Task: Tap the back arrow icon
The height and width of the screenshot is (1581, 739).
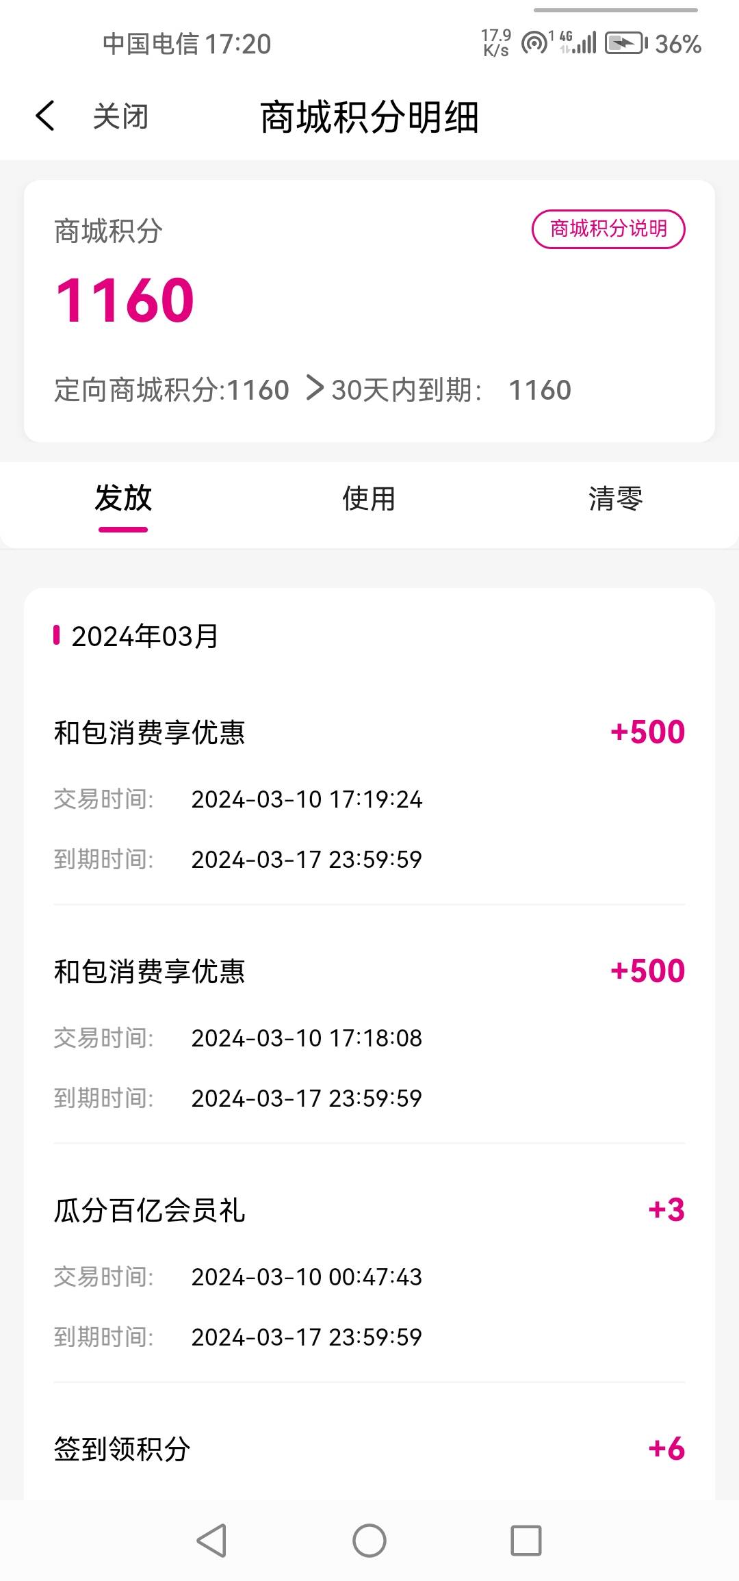Action: tap(45, 116)
